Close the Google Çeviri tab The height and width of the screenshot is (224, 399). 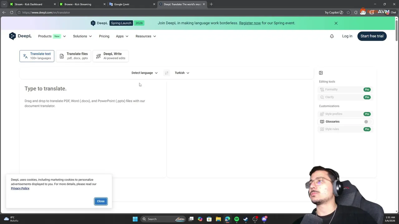(x=154, y=4)
